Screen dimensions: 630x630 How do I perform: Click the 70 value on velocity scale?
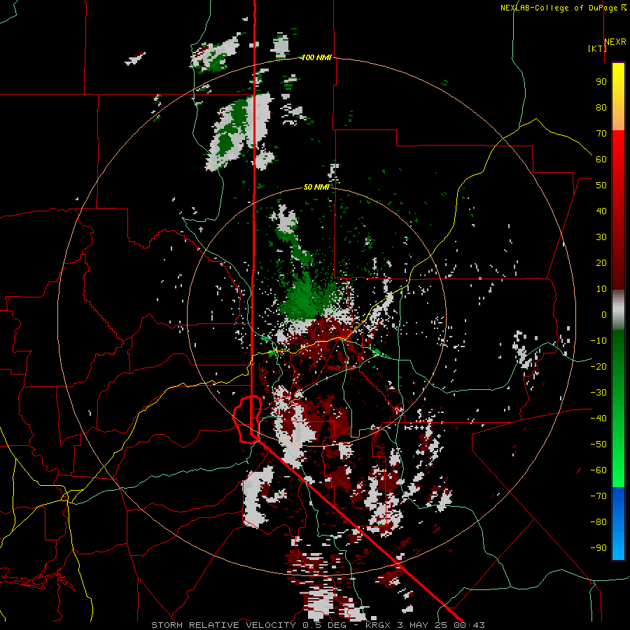point(601,134)
